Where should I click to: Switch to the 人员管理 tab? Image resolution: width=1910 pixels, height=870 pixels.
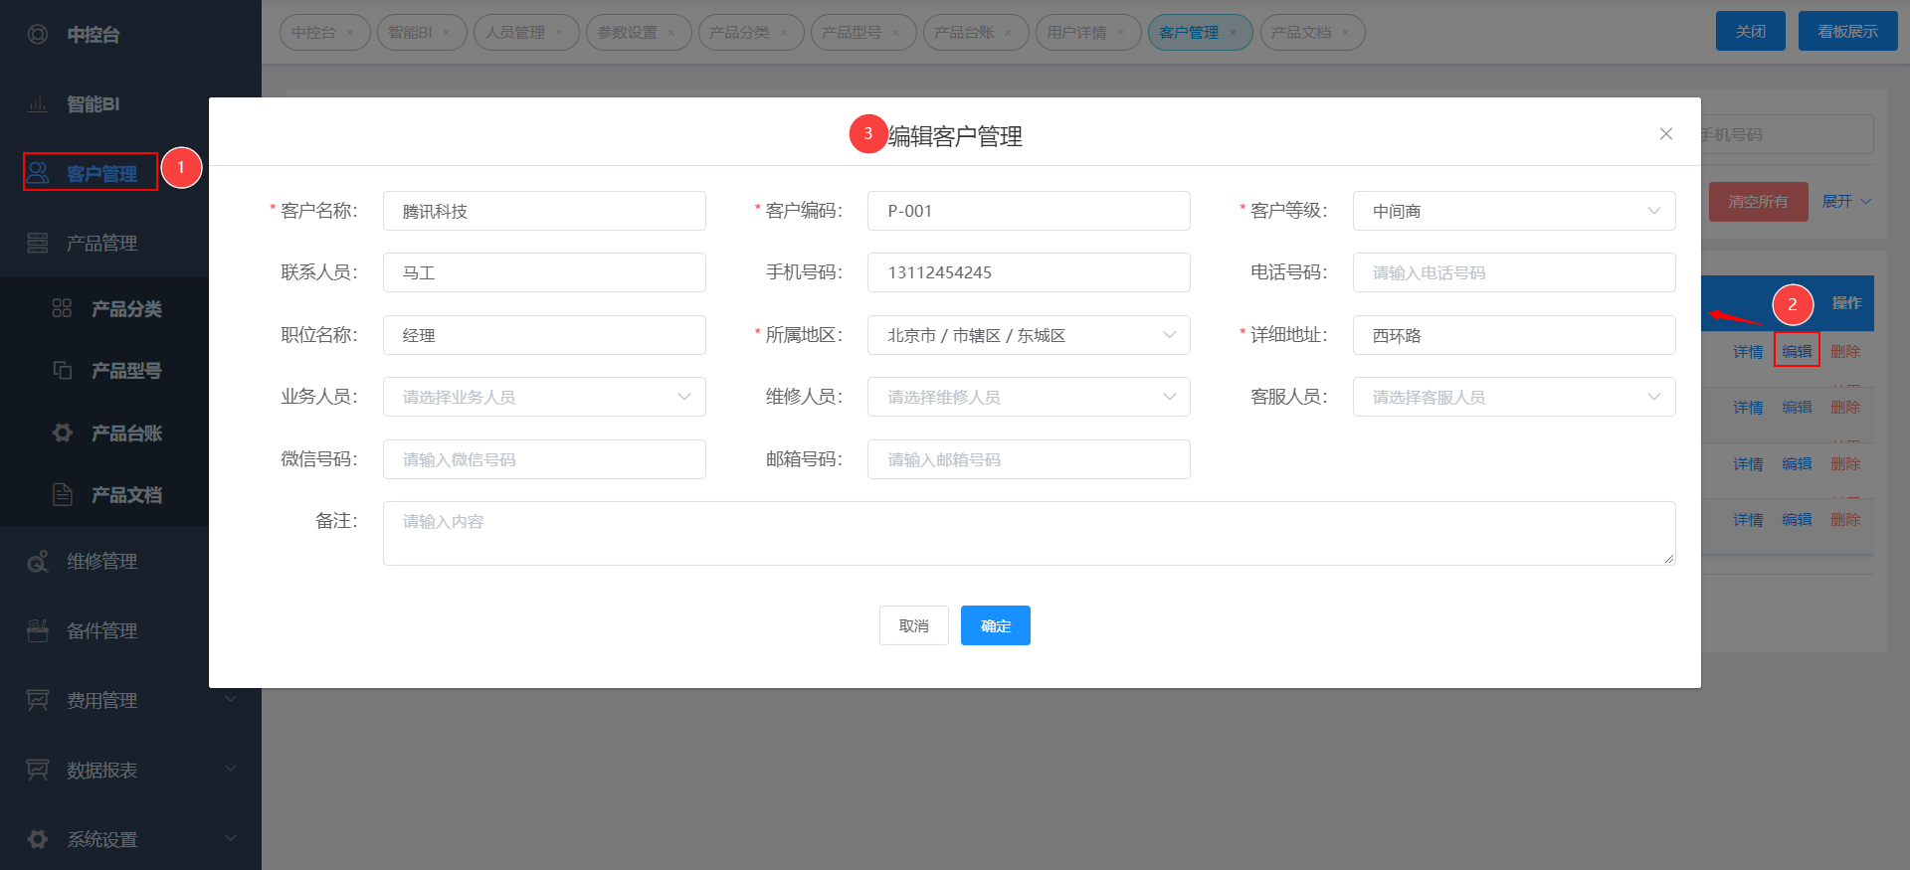pyautogui.click(x=515, y=33)
